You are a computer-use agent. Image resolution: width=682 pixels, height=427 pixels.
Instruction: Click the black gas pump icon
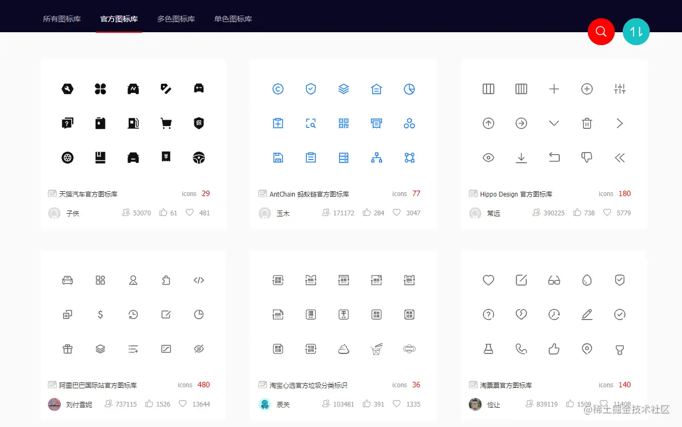[x=133, y=124]
